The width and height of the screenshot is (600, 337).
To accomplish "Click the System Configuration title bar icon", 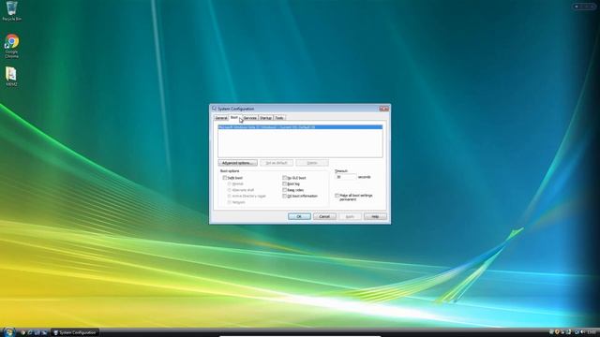I will 214,109.
